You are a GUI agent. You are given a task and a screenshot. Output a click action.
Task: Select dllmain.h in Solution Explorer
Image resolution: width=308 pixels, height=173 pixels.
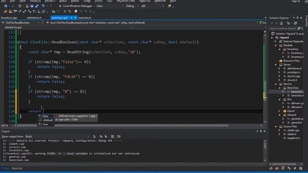tap(297, 107)
